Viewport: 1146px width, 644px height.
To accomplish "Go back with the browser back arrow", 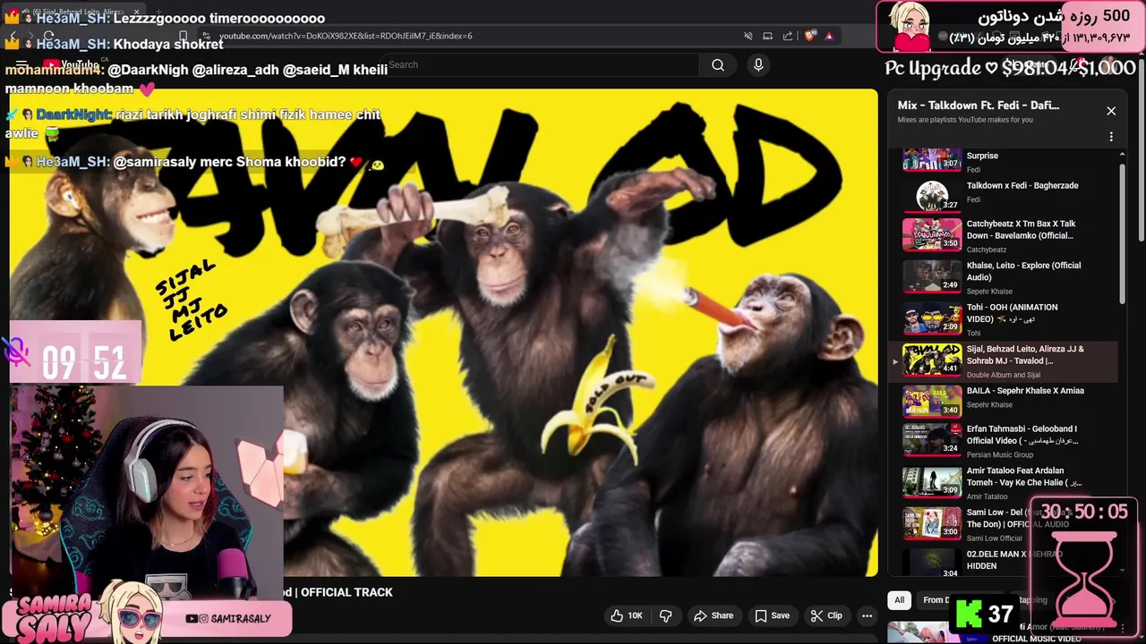I will [13, 36].
